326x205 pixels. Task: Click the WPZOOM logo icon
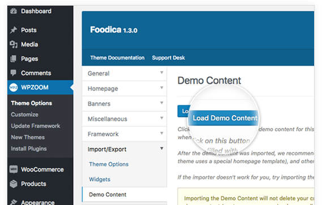(x=14, y=88)
